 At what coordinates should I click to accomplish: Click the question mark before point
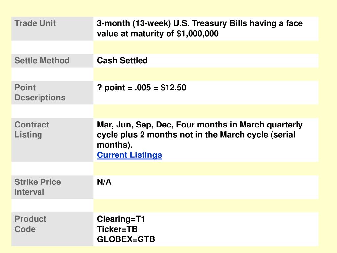[99, 88]
